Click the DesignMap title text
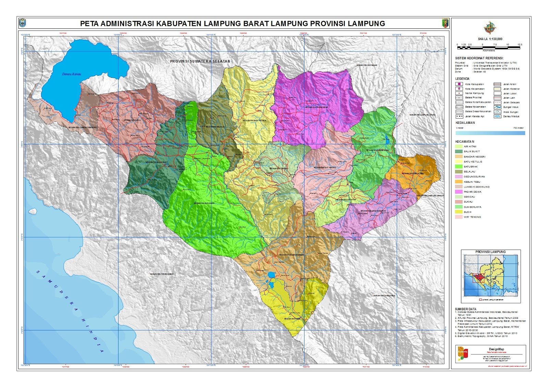Screen dimensions: 548x387 (x=496, y=349)
